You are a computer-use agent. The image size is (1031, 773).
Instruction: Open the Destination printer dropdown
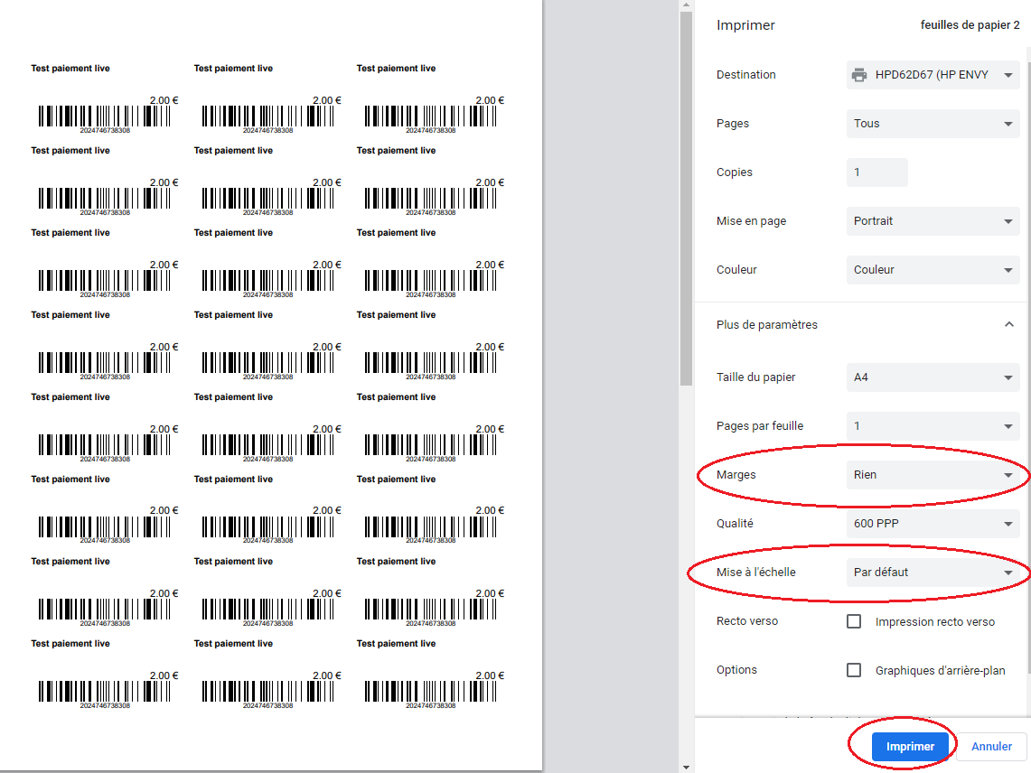(x=933, y=75)
